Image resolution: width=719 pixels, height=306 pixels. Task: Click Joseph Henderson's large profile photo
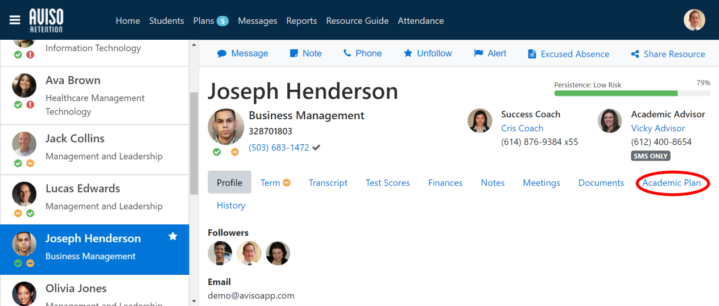click(x=226, y=127)
